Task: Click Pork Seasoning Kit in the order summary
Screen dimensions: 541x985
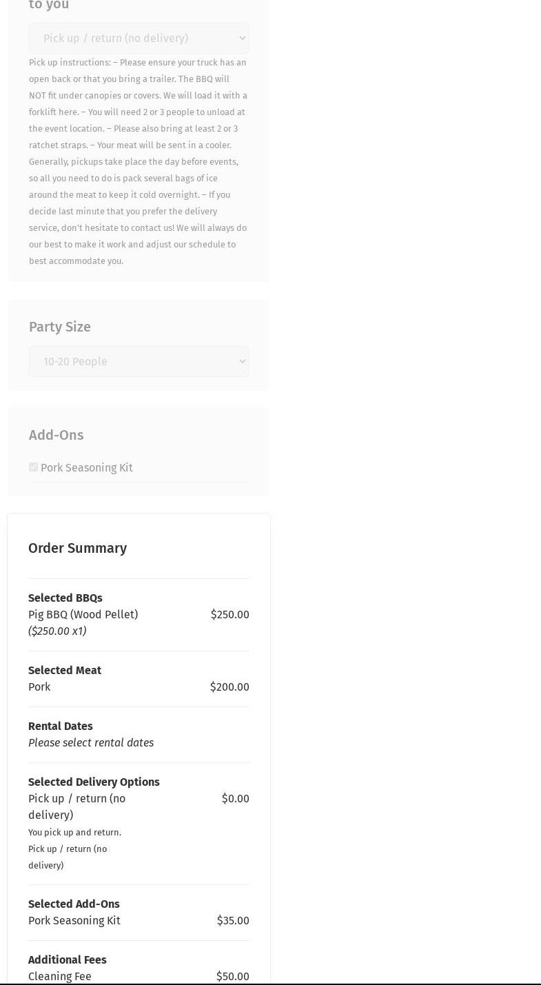Action: [74, 920]
